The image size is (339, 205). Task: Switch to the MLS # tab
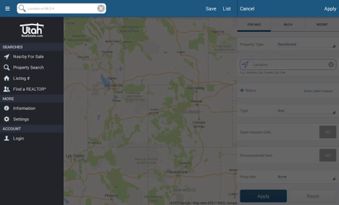coord(288,25)
